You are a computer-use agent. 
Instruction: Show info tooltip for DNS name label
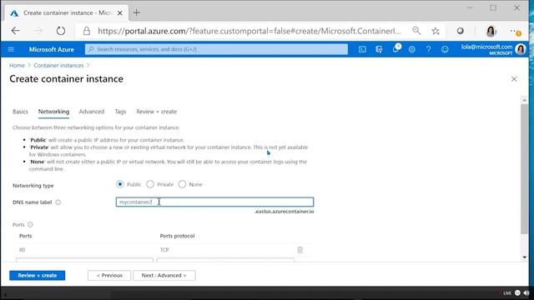58,202
